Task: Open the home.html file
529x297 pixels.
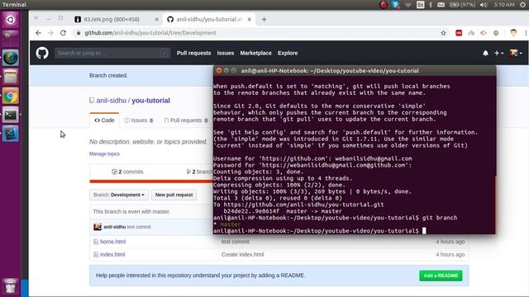Action: coord(113,242)
